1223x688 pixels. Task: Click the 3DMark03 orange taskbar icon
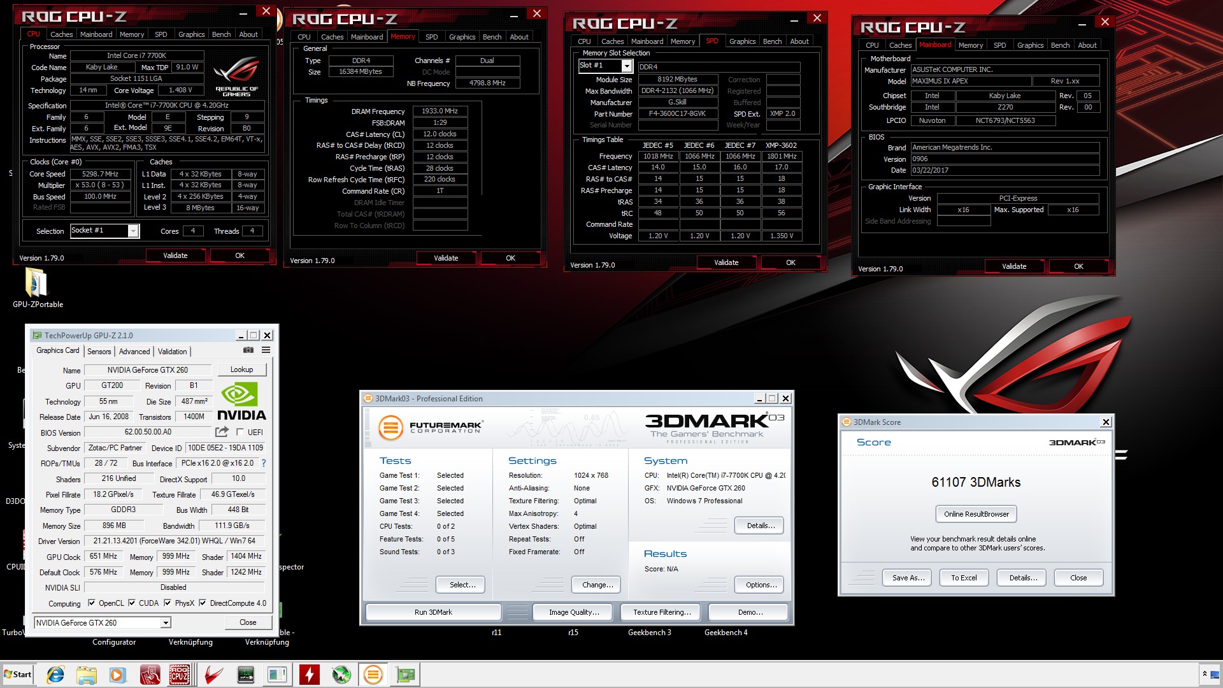pos(373,675)
